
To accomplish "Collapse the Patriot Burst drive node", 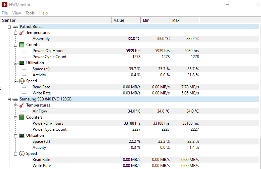I will tap(9, 27).
